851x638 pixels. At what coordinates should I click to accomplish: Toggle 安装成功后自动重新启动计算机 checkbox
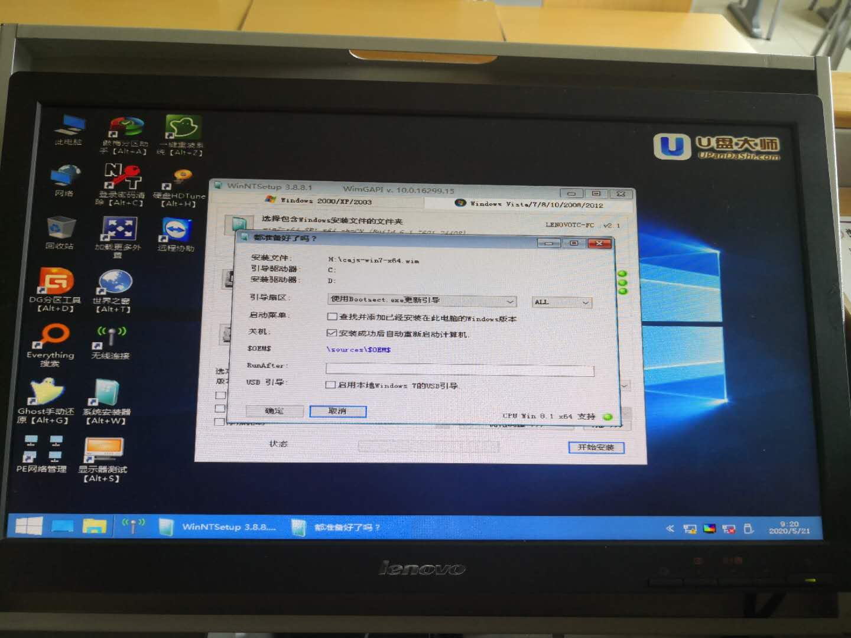point(332,333)
